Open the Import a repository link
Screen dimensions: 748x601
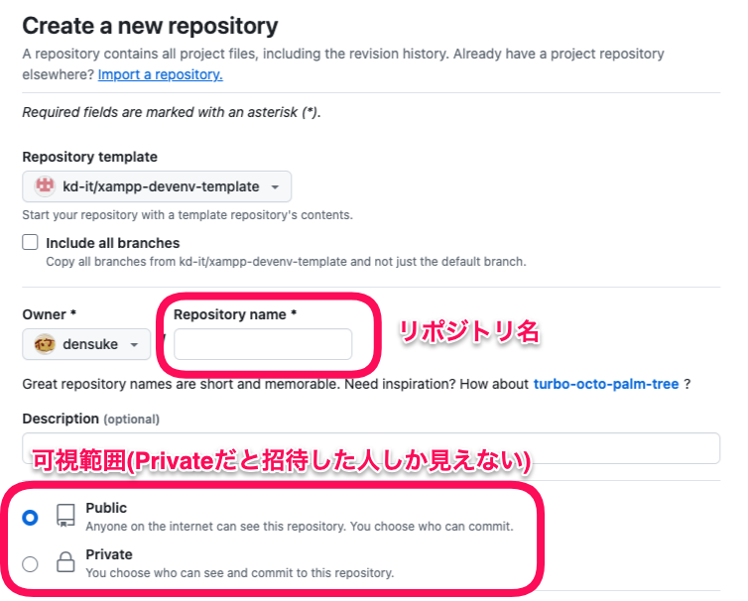coord(161,75)
